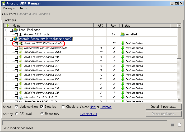Screen dimensions: 185x132
Task: Click the scrollbar up arrow
Action: pos(179,26)
